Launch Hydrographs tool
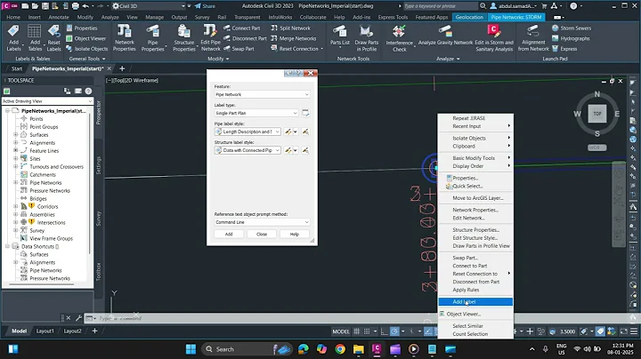This screenshot has width=641, height=359. click(571, 38)
